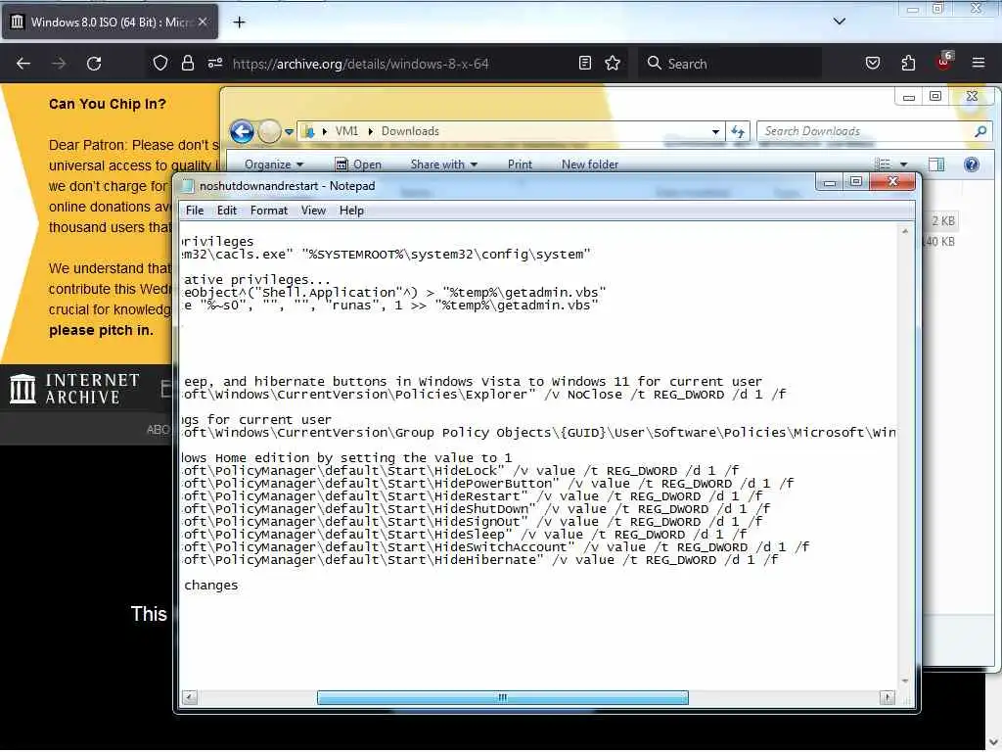Image resolution: width=1002 pixels, height=752 pixels.
Task: Expand the list all tabs chevron
Action: coord(839,22)
